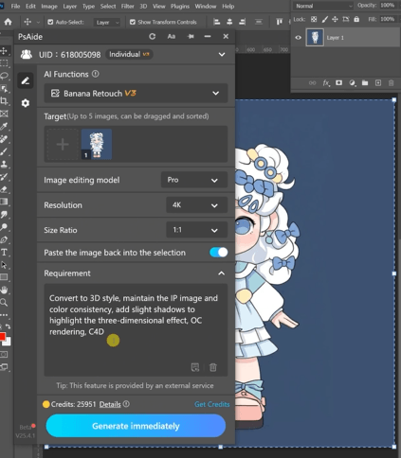The width and height of the screenshot is (401, 458).
Task: Open PsAide settings gear icon
Action: (x=26, y=103)
